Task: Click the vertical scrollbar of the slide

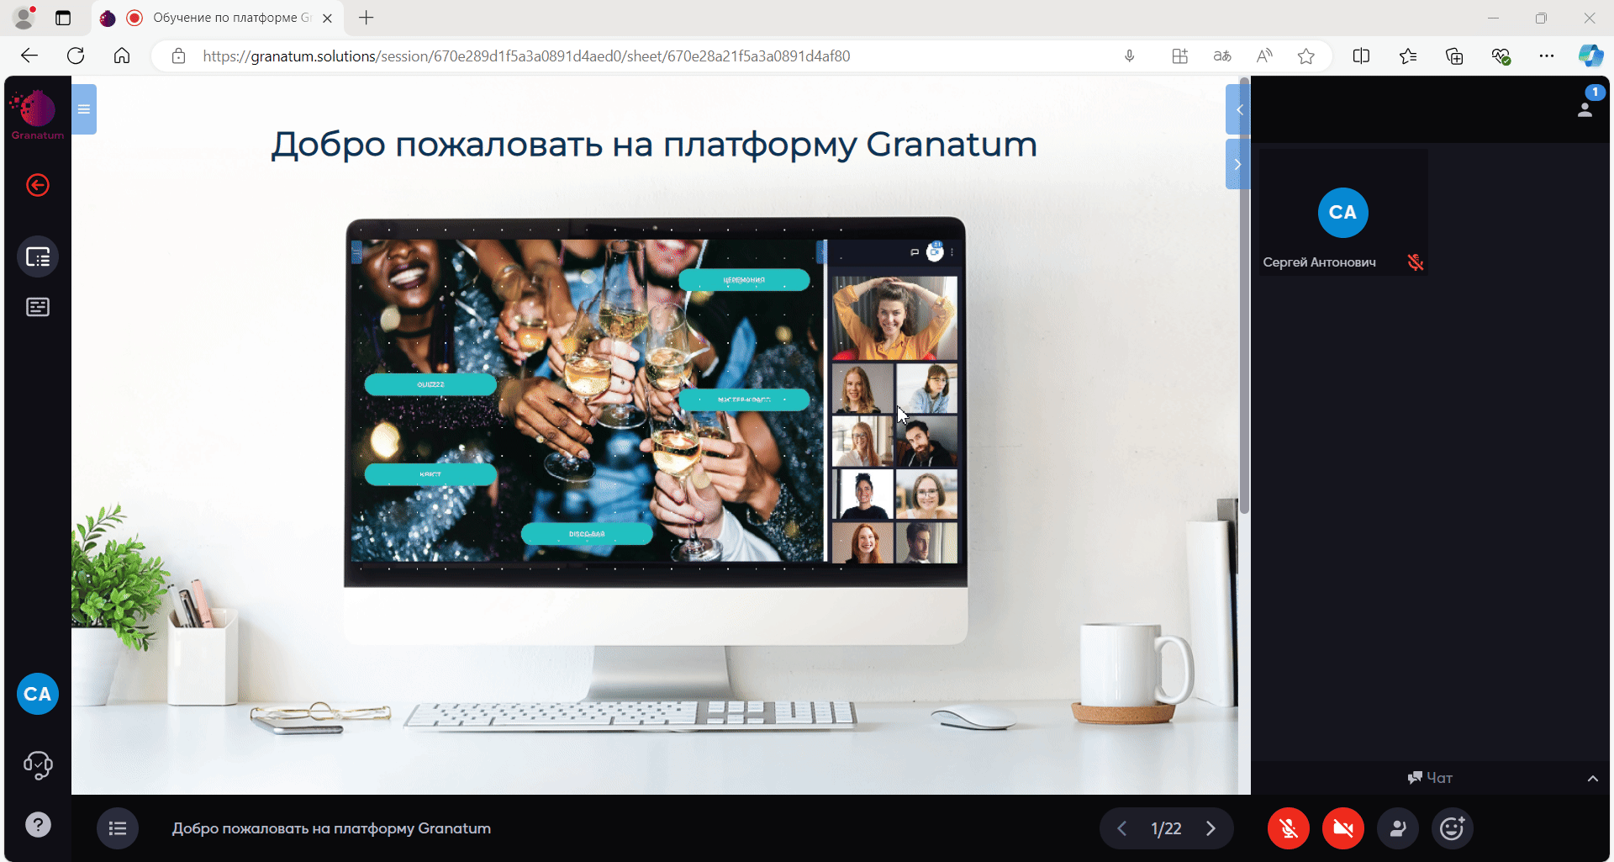Action: 1244,297
